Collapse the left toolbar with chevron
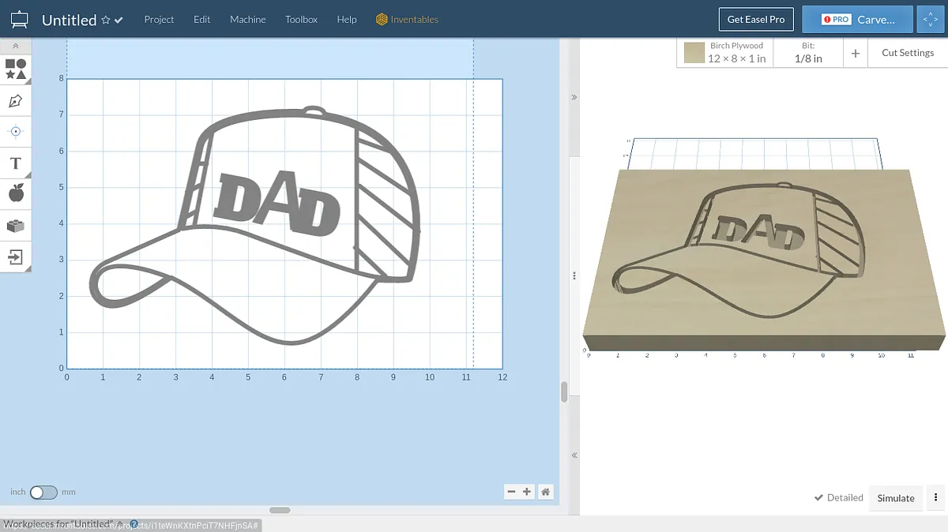The width and height of the screenshot is (948, 532). (16, 47)
